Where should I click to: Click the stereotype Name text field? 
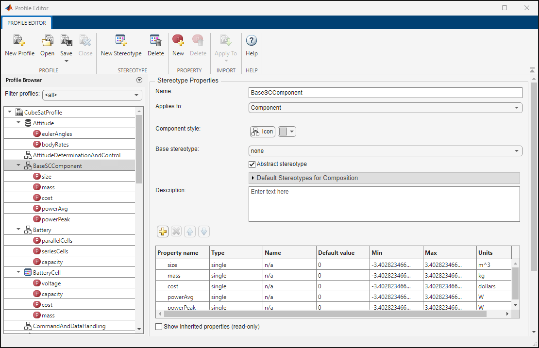(385, 93)
